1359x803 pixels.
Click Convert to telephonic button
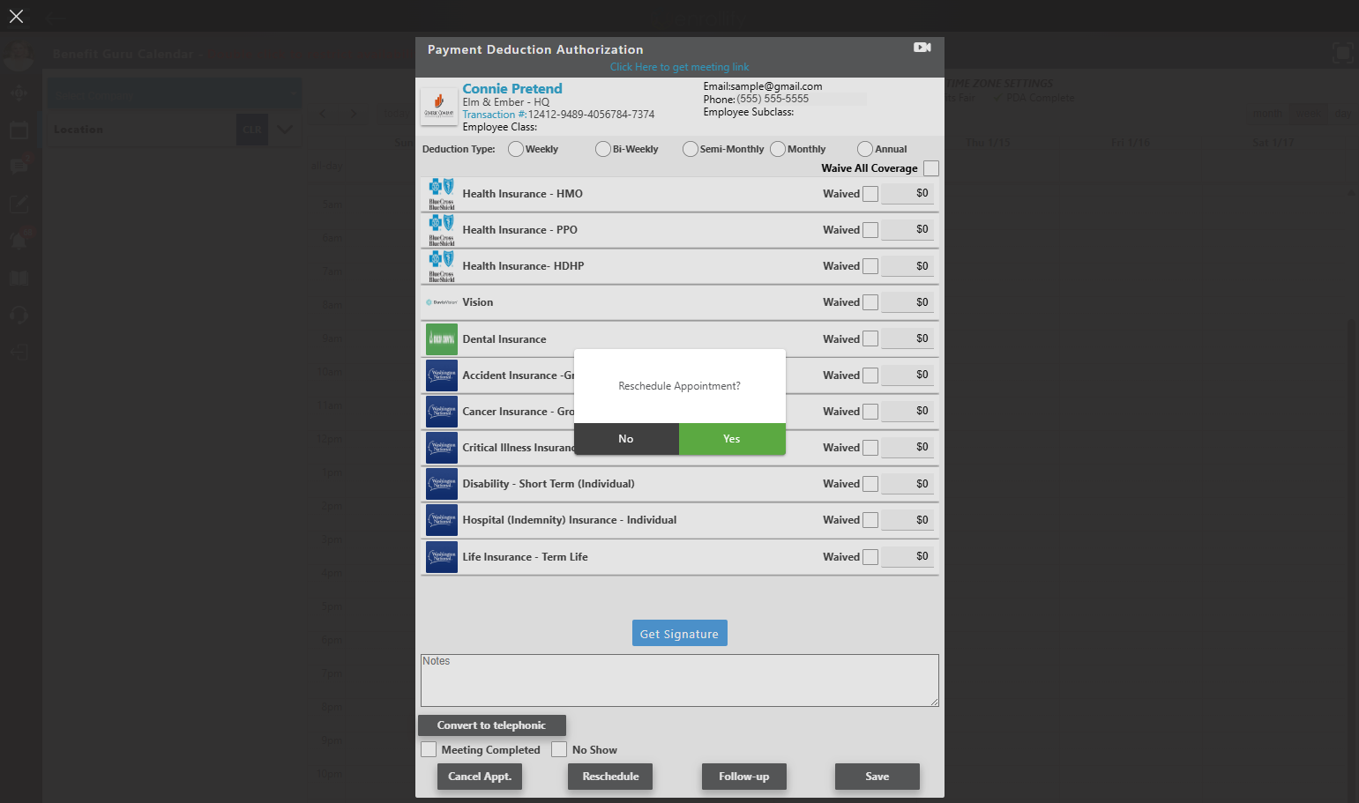492,725
